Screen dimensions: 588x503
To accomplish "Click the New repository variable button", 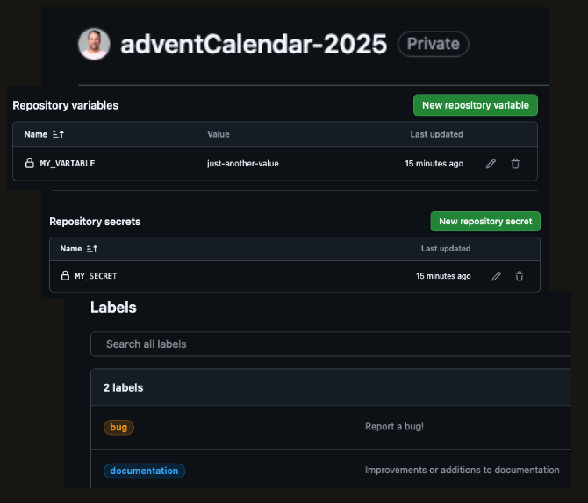I will tap(475, 105).
